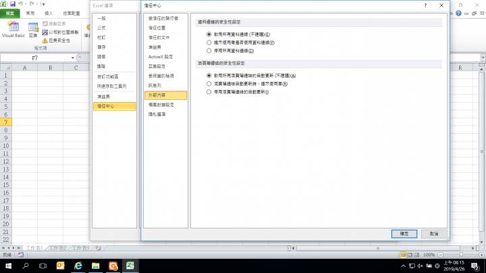The image size is (486, 273).
Task: Click 取消 (Cancel) in Trust Center
Action: pyautogui.click(x=434, y=234)
